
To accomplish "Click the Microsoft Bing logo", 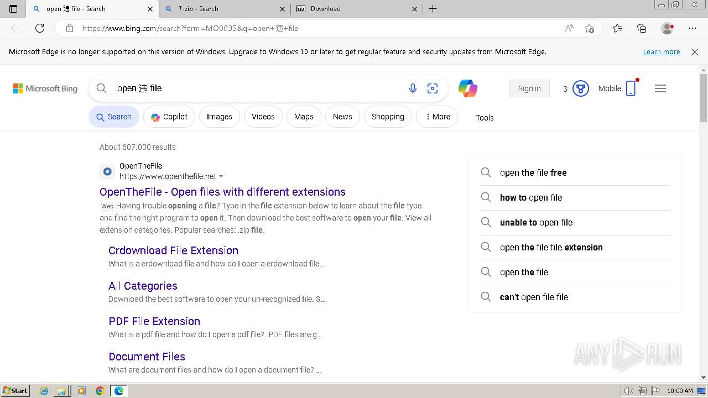I will point(45,88).
